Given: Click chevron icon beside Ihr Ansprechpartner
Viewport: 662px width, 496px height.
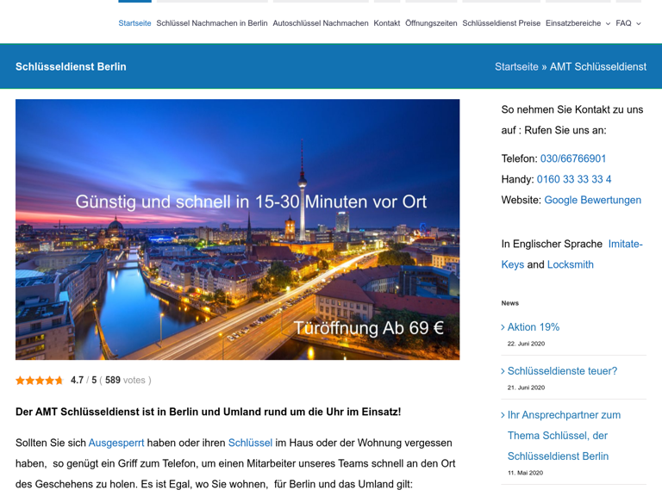Looking at the screenshot, I should point(503,415).
